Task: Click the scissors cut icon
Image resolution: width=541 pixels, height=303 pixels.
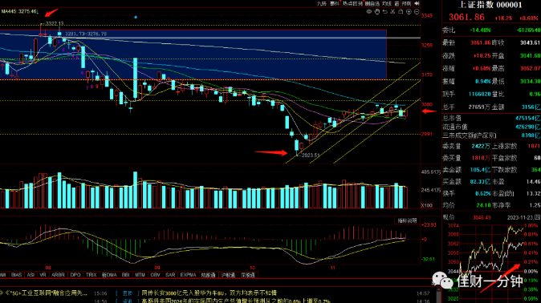Action: 393,12
